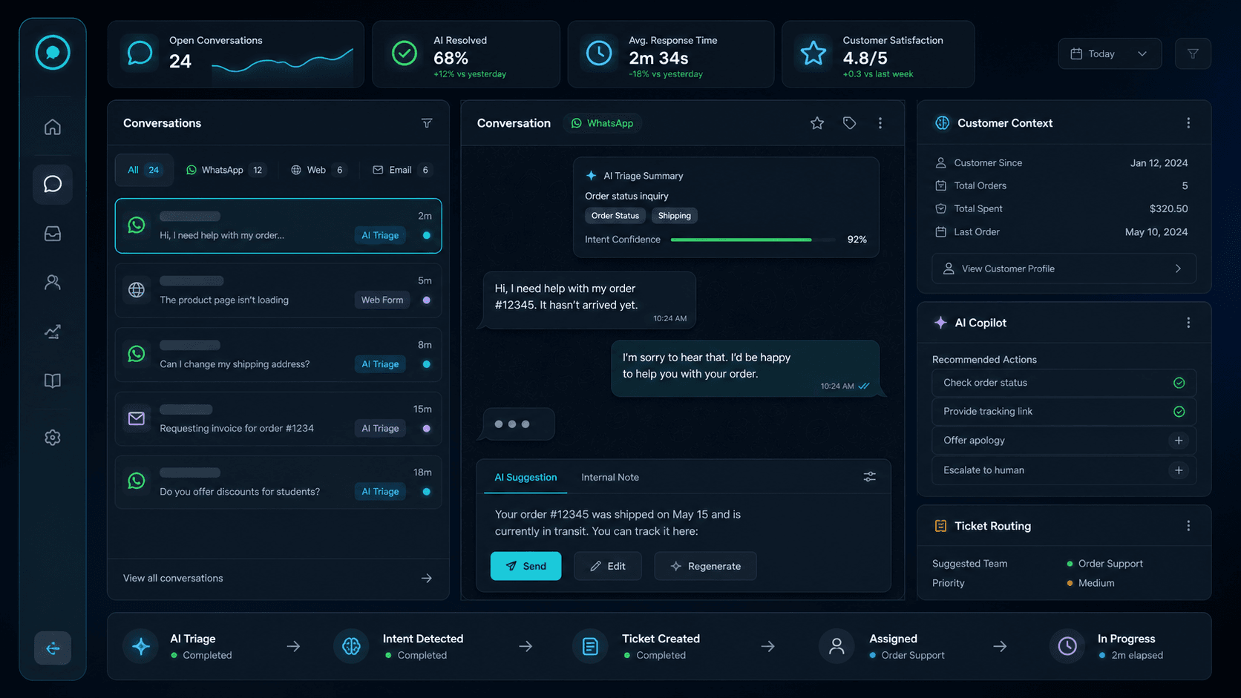Add the Offer apology action plus
The height and width of the screenshot is (698, 1241).
[1179, 441]
